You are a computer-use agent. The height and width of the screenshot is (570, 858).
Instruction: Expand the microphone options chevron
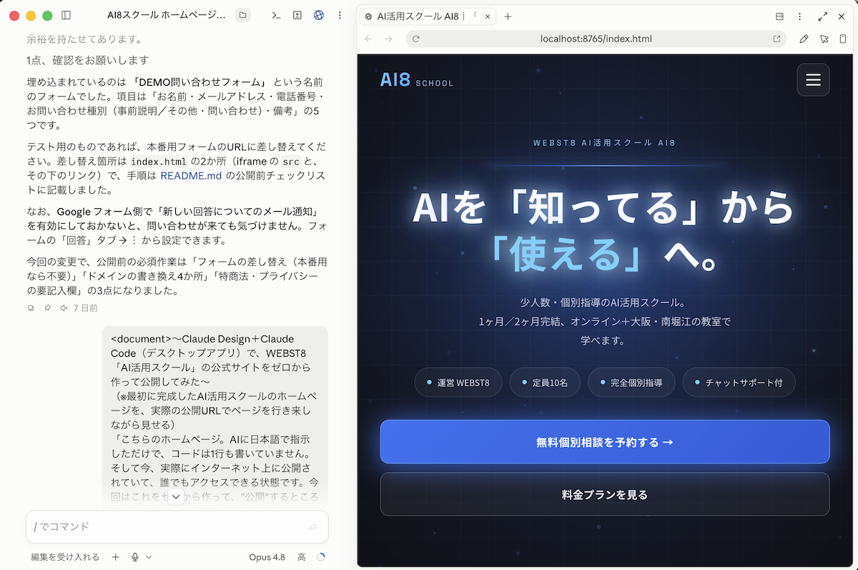tap(149, 557)
